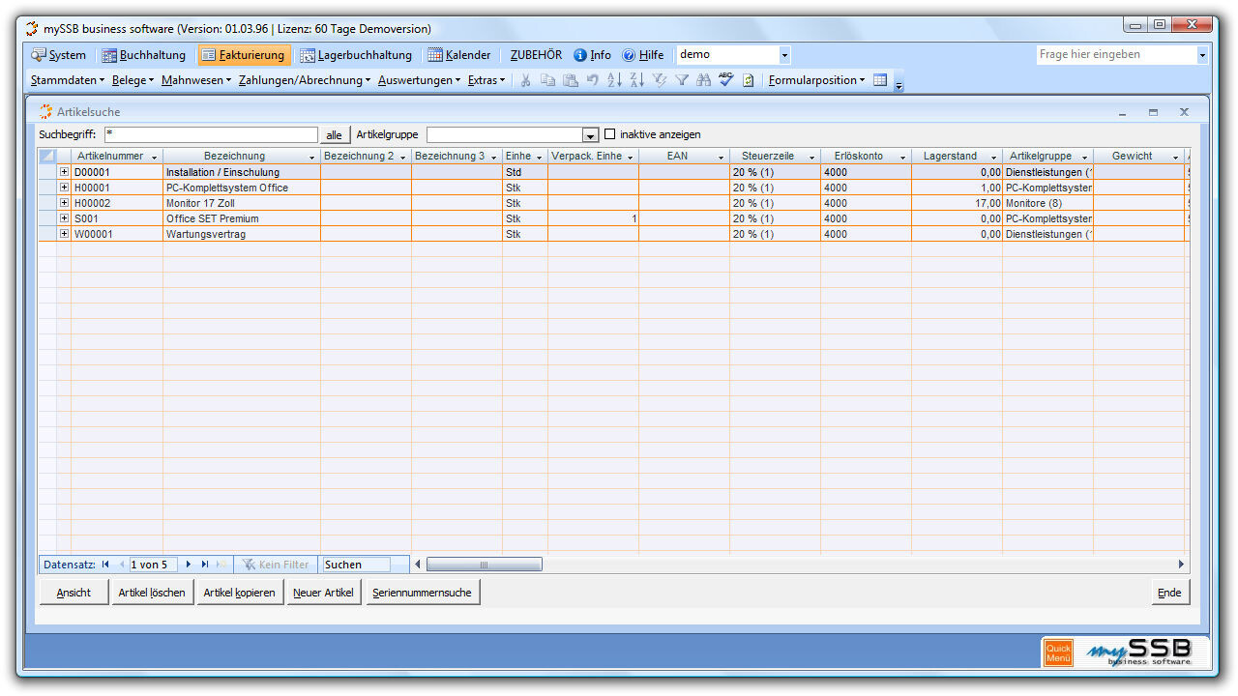Click the Suchbegriff input field
1238x696 pixels.
click(211, 135)
